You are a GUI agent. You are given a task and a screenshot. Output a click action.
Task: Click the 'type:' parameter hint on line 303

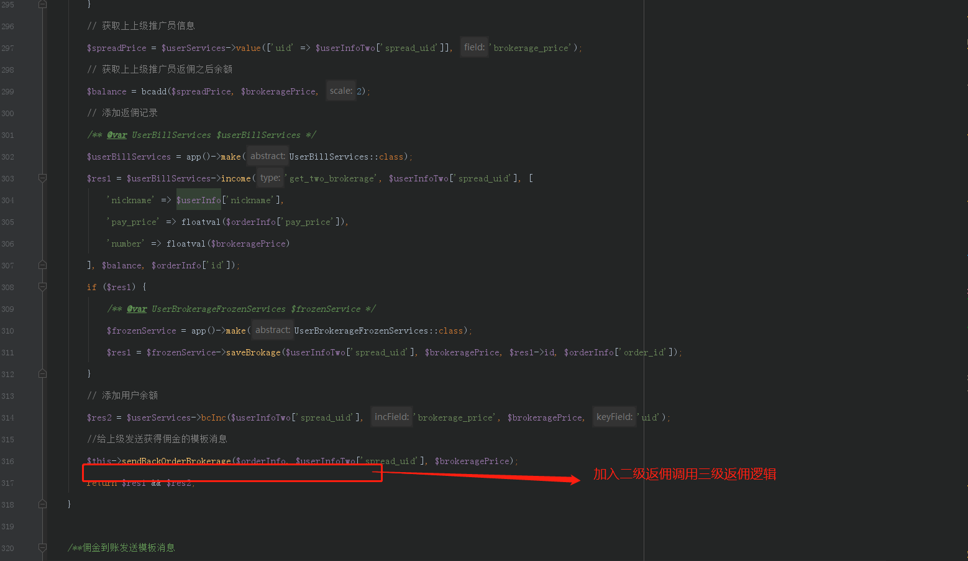[270, 178]
